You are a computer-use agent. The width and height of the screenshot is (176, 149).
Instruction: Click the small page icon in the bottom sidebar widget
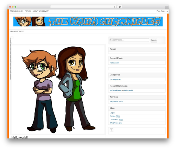[112, 130]
